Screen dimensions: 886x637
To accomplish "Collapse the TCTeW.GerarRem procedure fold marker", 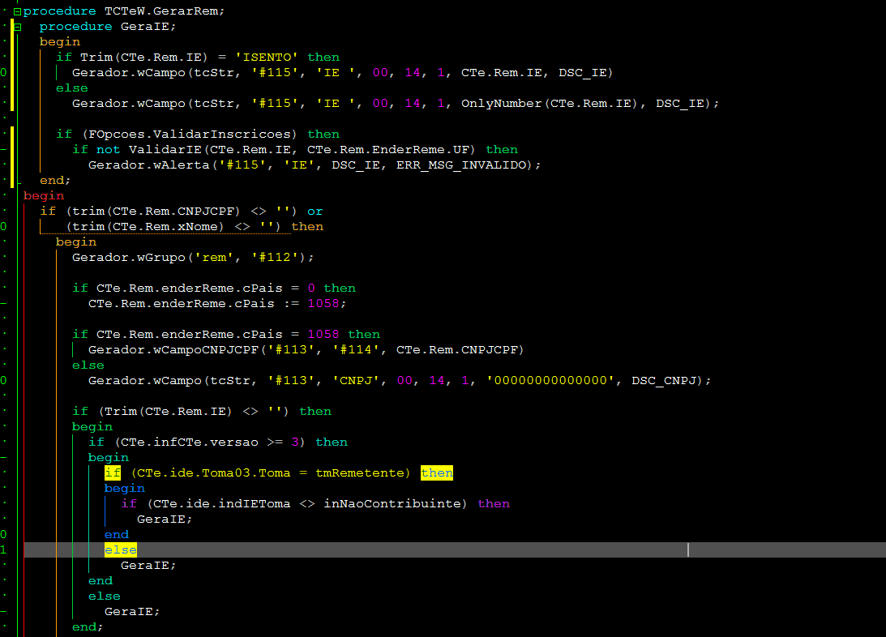I will pos(17,11).
